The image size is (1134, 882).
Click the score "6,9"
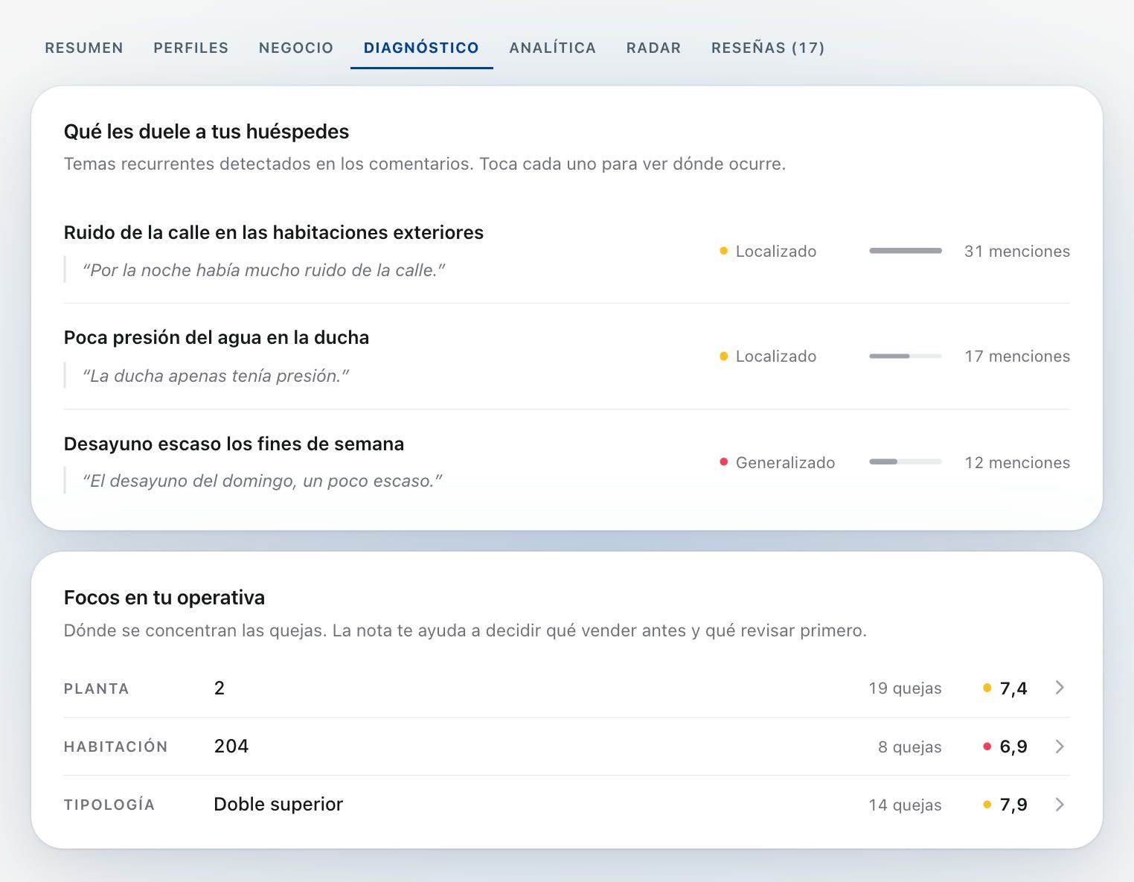(x=1013, y=747)
